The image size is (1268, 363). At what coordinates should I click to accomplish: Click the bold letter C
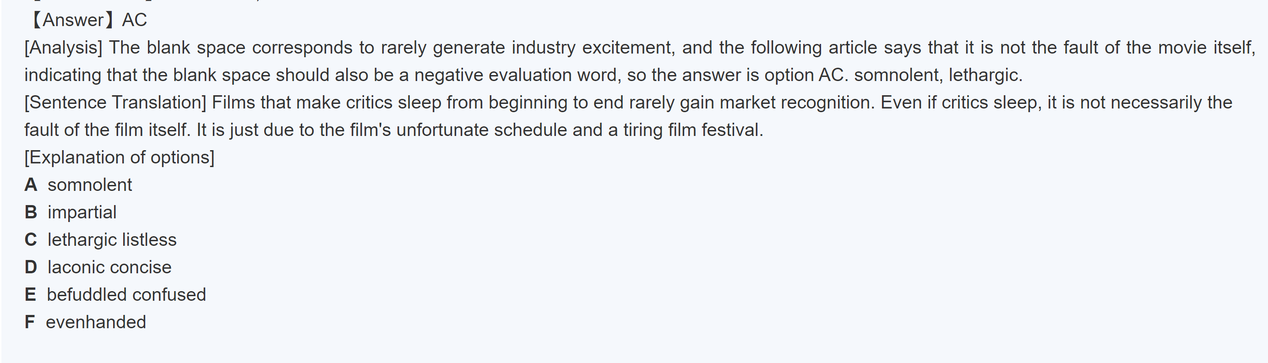coord(31,240)
